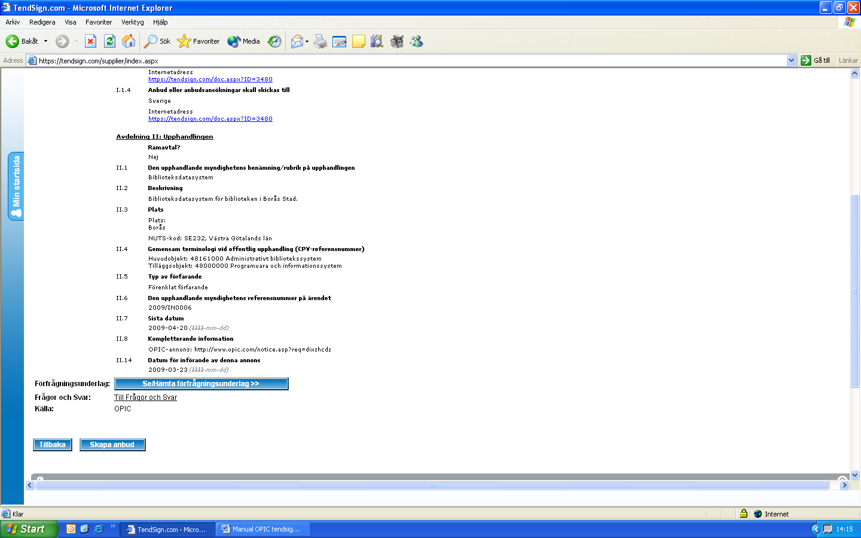The image size is (861, 538).
Task: Click the Sista datum value 2009-04-20
Action: tap(168, 328)
